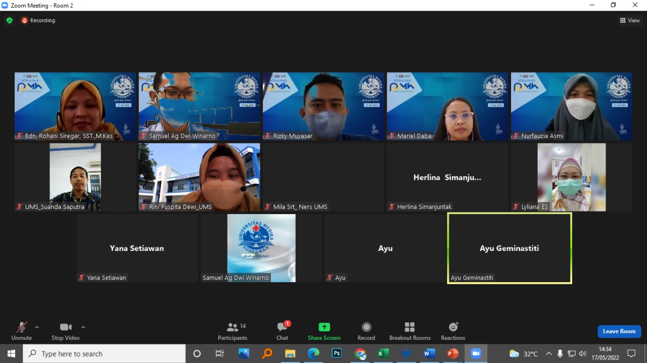The image size is (647, 363).
Task: Stop the video camera
Action: coord(65,331)
